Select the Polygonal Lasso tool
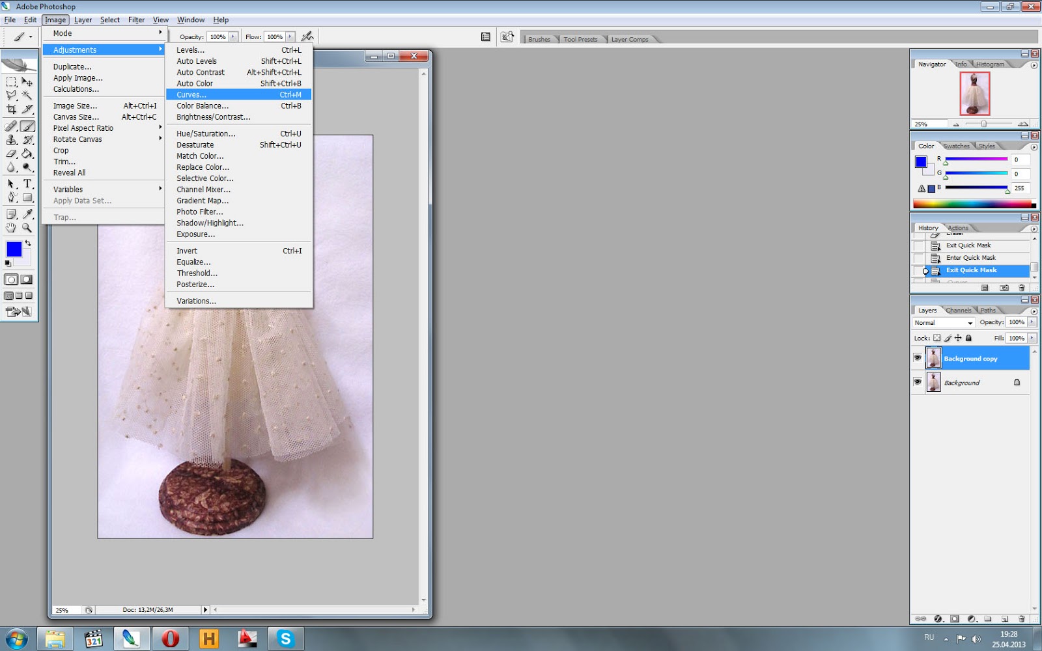This screenshot has height=651, width=1042. 11,96
